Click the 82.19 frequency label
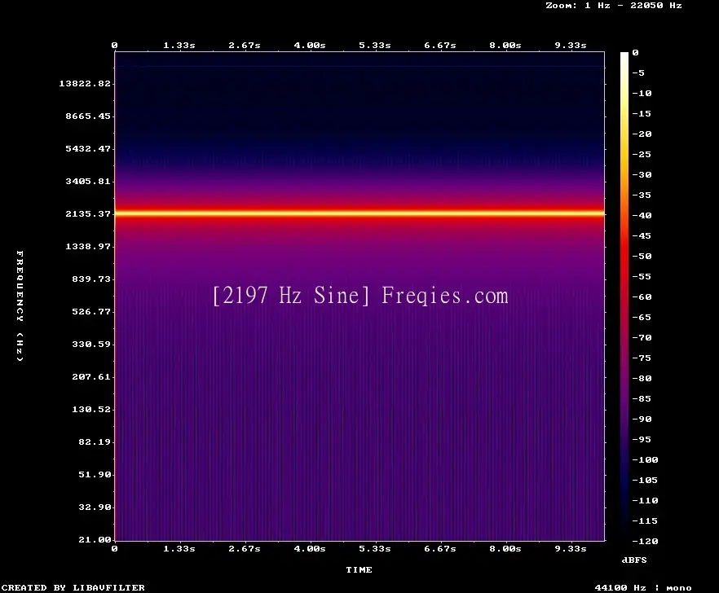Image resolution: width=719 pixels, height=593 pixels. point(95,441)
